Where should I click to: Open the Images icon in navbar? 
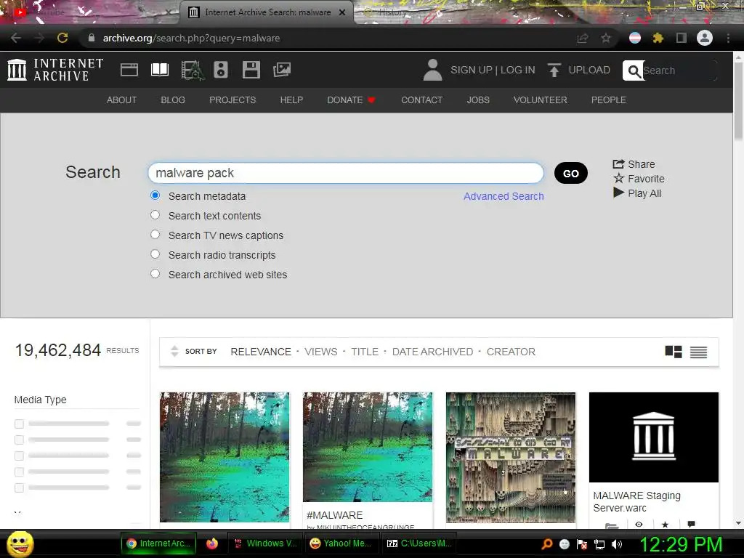coord(282,70)
